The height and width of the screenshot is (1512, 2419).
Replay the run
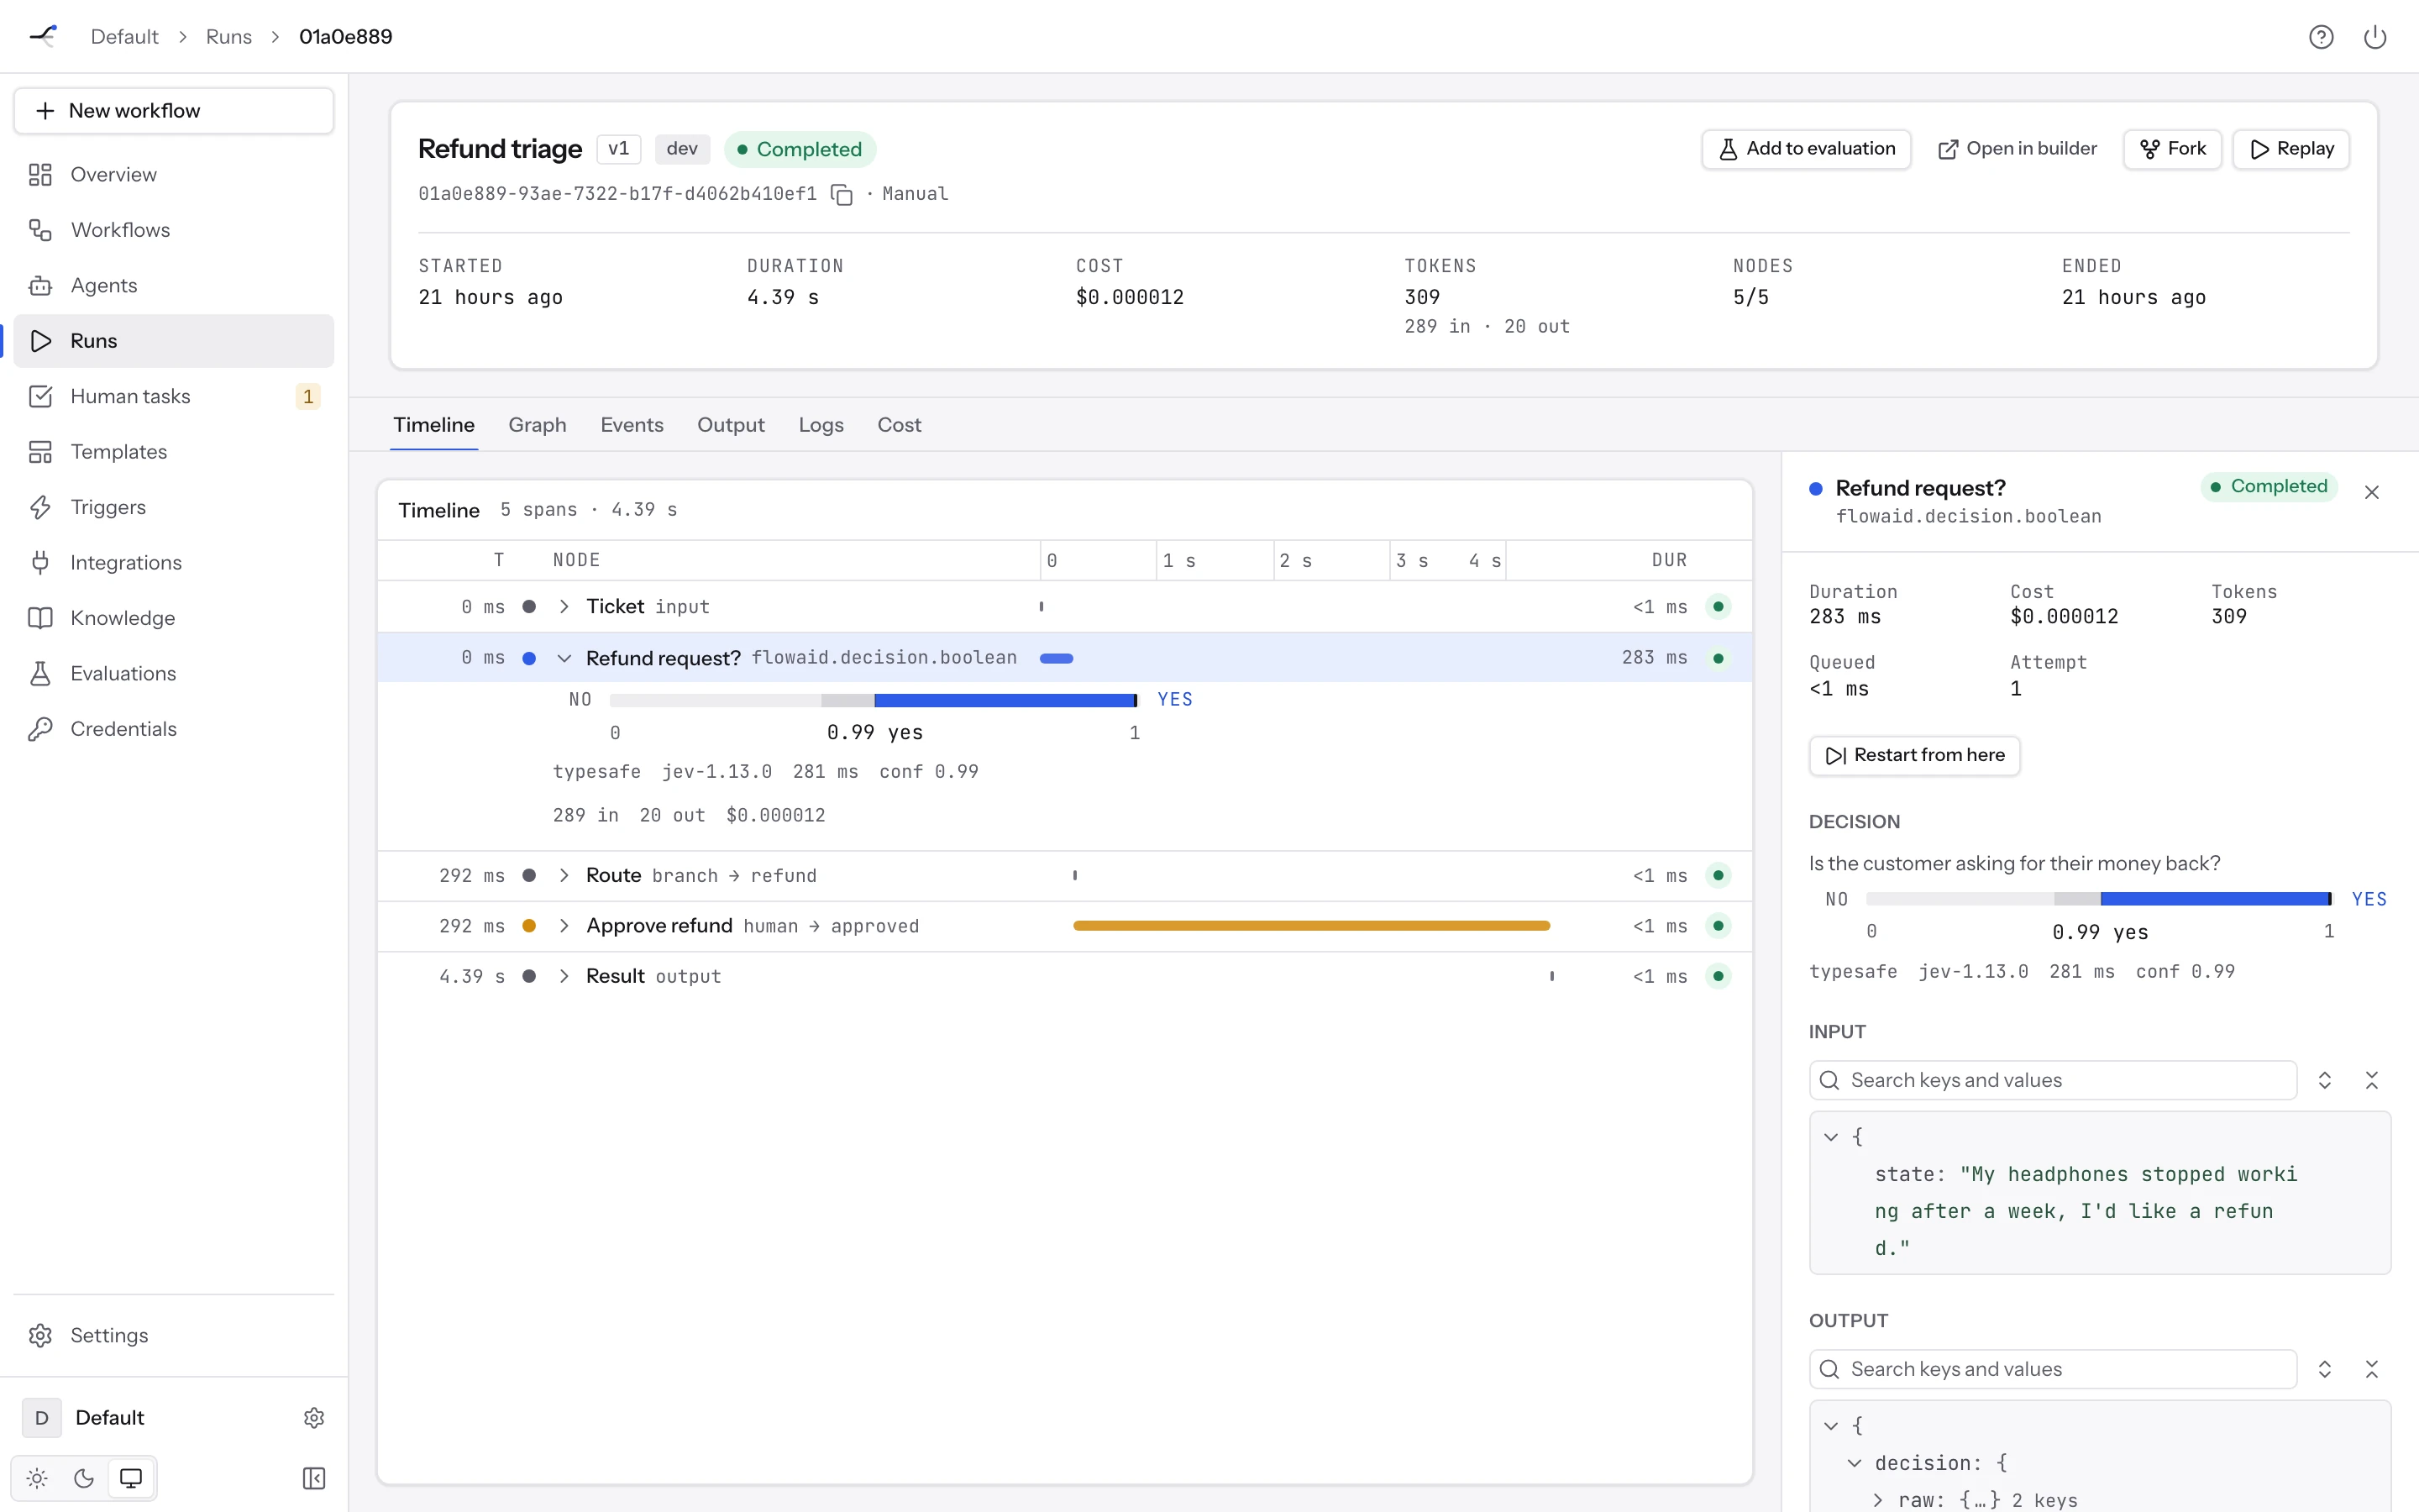pyautogui.click(x=2291, y=149)
